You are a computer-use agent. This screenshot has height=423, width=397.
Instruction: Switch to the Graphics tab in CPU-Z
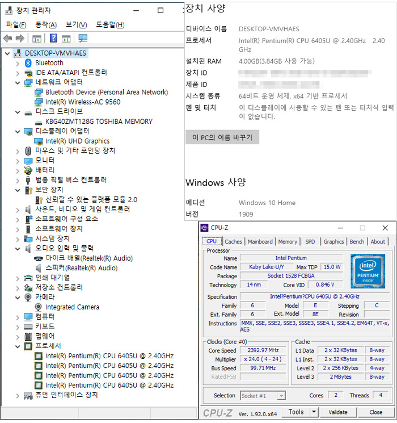coord(333,241)
